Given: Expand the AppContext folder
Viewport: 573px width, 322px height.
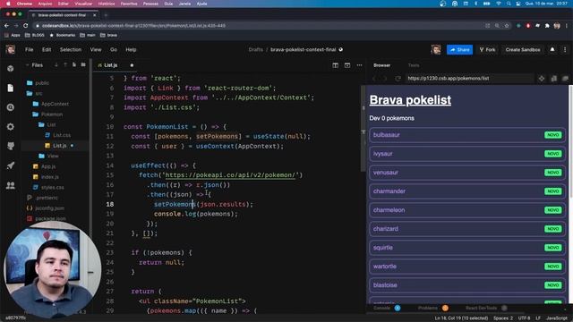Looking at the screenshot, I should point(50,104).
